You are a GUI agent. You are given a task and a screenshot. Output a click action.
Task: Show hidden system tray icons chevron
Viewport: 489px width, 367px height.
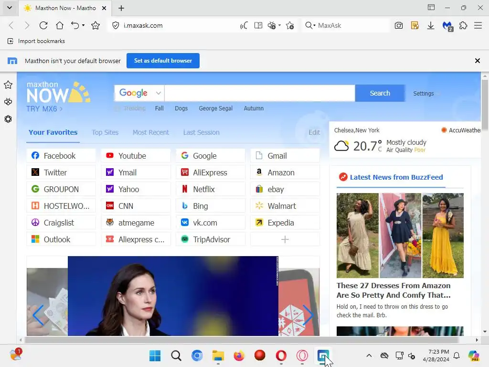click(x=369, y=356)
